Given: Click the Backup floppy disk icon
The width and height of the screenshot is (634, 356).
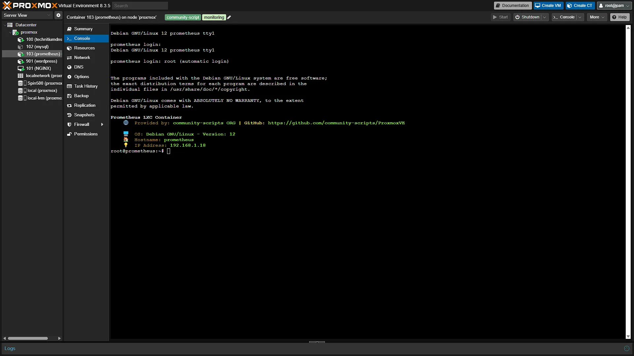Looking at the screenshot, I should coord(69,96).
